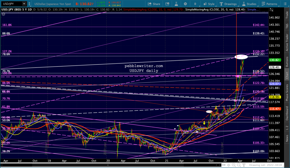Open the Drawings menu
The height and width of the screenshot is (168, 290).
click(x=228, y=4)
